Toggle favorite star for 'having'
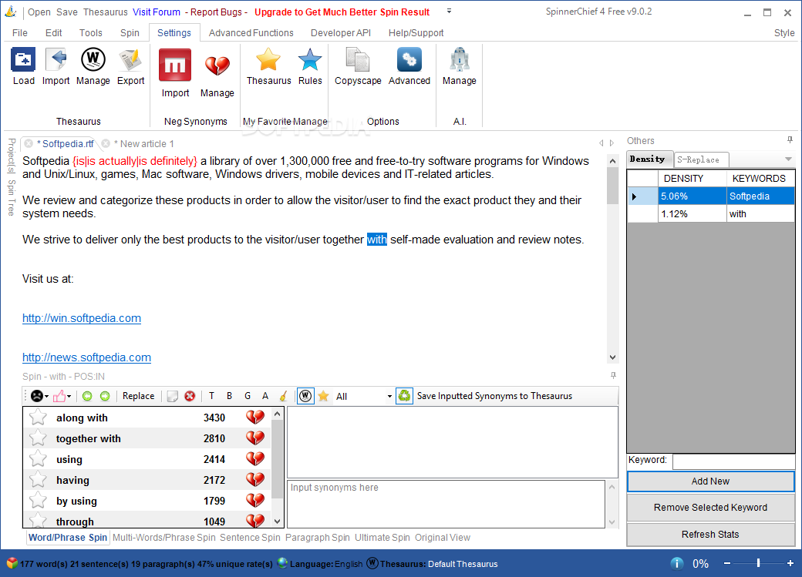This screenshot has height=577, width=802. tap(38, 480)
